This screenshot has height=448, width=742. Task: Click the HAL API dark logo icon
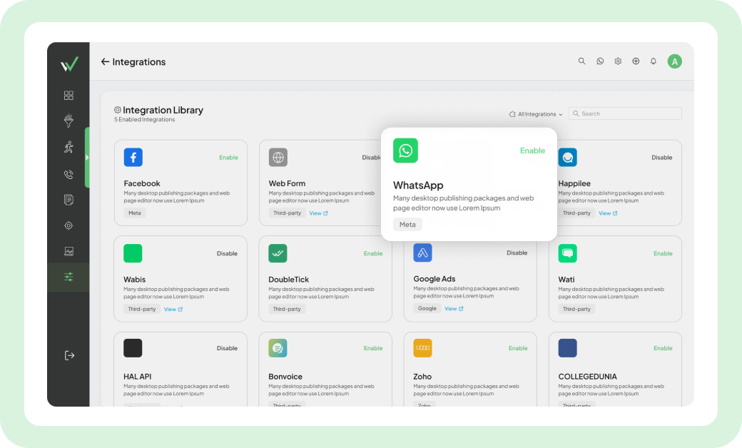(x=133, y=347)
